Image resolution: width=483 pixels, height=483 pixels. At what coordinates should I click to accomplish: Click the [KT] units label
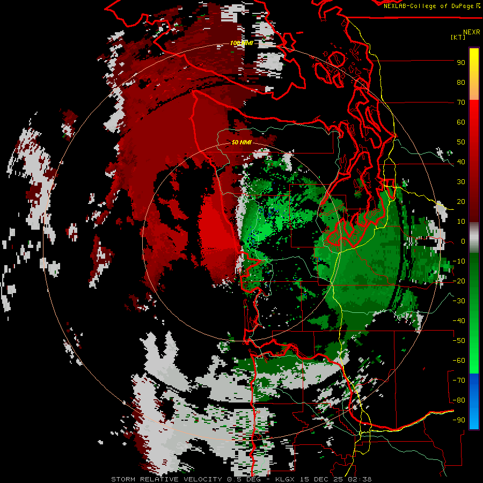[458, 37]
